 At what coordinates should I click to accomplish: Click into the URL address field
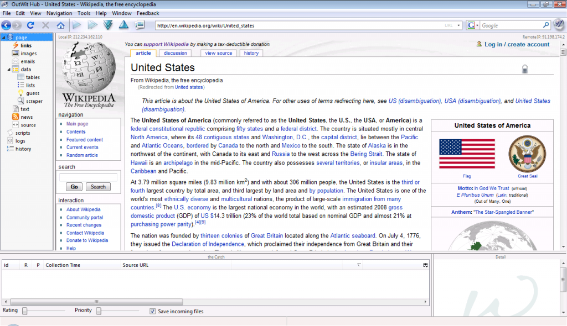pyautogui.click(x=299, y=25)
